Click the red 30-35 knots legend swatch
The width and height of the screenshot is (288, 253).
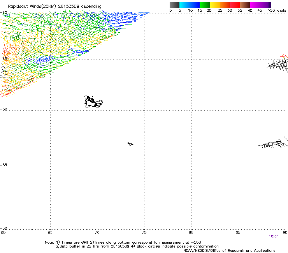235,5
